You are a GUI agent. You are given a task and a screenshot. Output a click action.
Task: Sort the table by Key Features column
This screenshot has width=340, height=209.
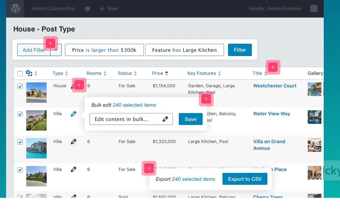coord(219,74)
